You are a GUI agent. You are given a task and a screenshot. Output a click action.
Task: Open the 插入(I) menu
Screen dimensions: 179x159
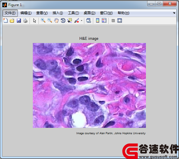coord(58,13)
